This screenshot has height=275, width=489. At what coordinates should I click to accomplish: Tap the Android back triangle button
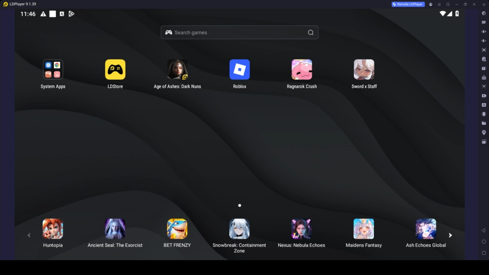484,231
